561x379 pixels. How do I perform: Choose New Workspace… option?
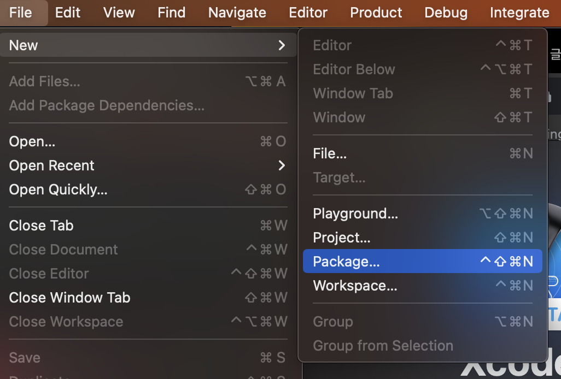coord(355,286)
